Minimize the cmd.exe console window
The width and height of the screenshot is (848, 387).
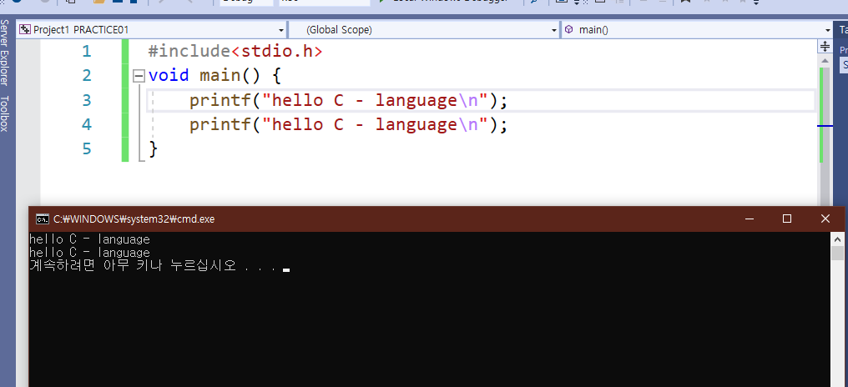coord(749,219)
